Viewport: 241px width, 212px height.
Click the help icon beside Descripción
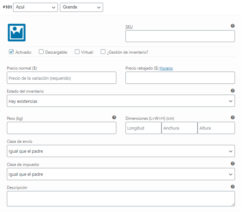233,187
